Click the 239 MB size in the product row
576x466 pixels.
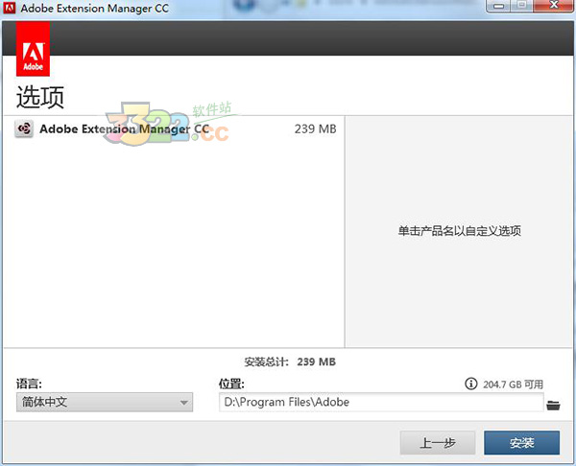[x=315, y=128]
